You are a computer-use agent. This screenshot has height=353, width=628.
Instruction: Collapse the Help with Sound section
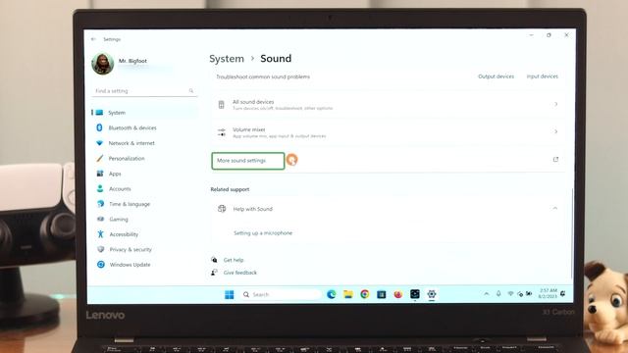coord(554,208)
